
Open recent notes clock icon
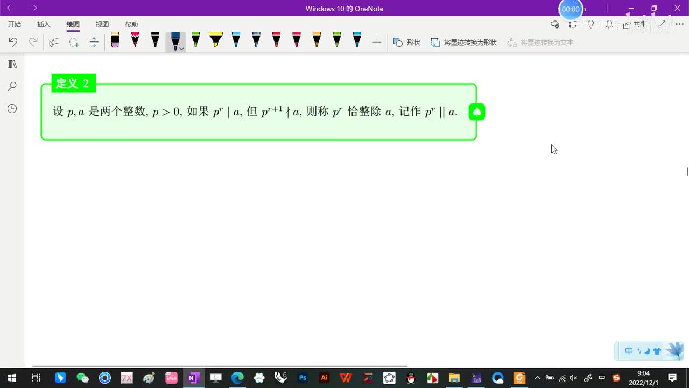pyautogui.click(x=12, y=109)
